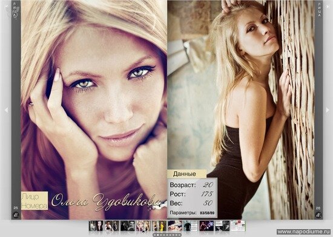Jump to the first page using top-left arrow

(x=6, y=7)
